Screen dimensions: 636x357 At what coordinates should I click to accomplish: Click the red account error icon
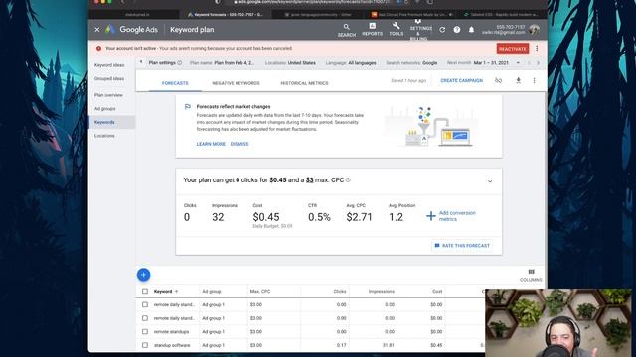tap(98, 49)
